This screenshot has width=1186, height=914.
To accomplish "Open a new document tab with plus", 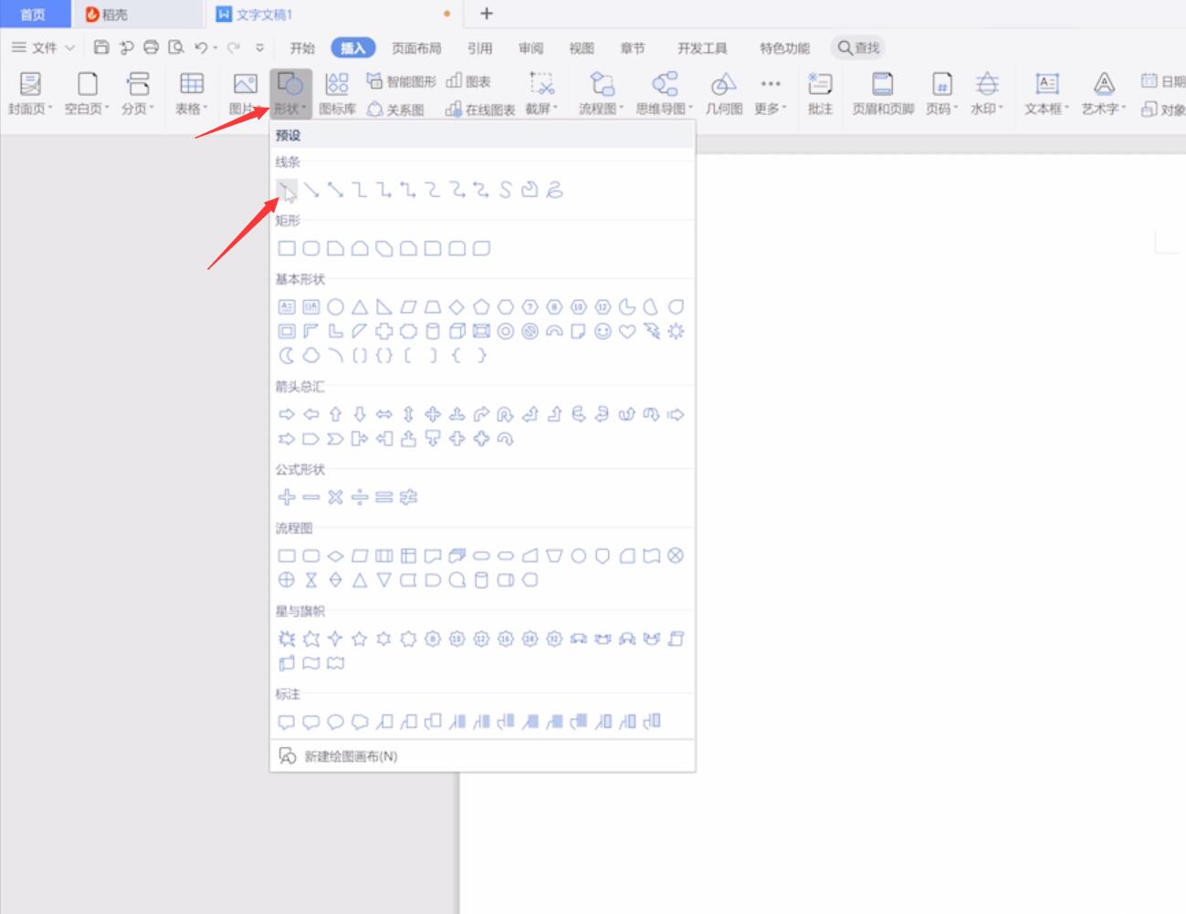I will click(x=487, y=14).
